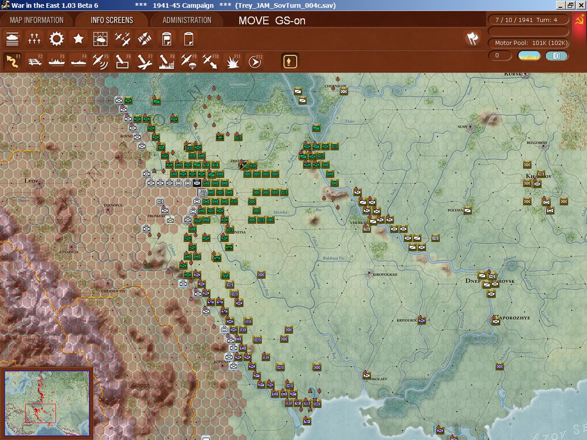Click the Lvov city label on the map
587x440 pixels.
coord(31,181)
